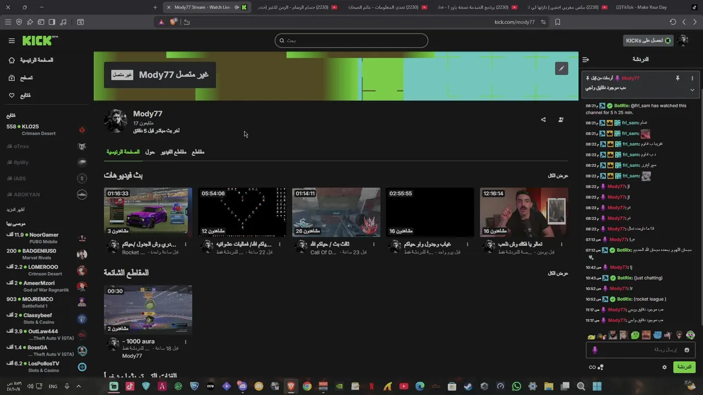Viewport: 703px width, 395px height.
Task: Click the 'احصل على KICKs' button
Action: (x=648, y=41)
